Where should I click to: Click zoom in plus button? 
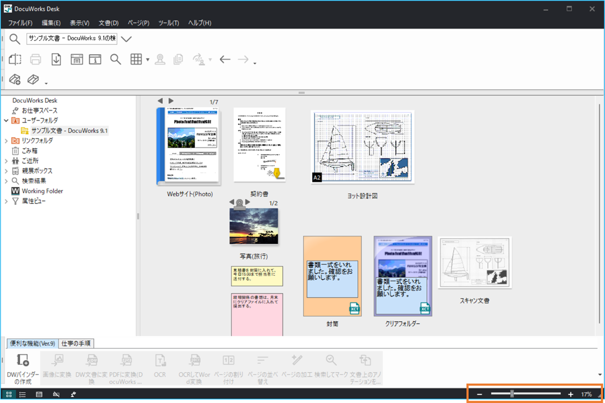[571, 394]
